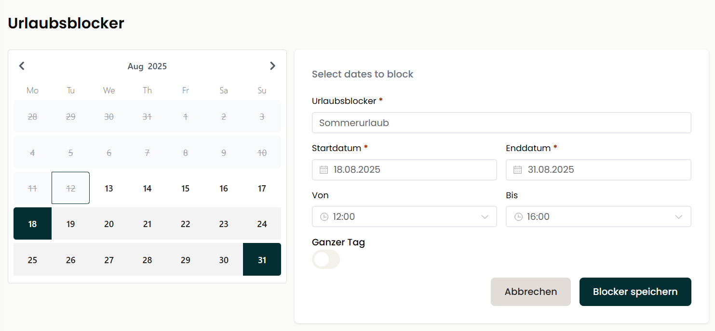Select August 25 in calendar
715x331 pixels.
point(32,260)
